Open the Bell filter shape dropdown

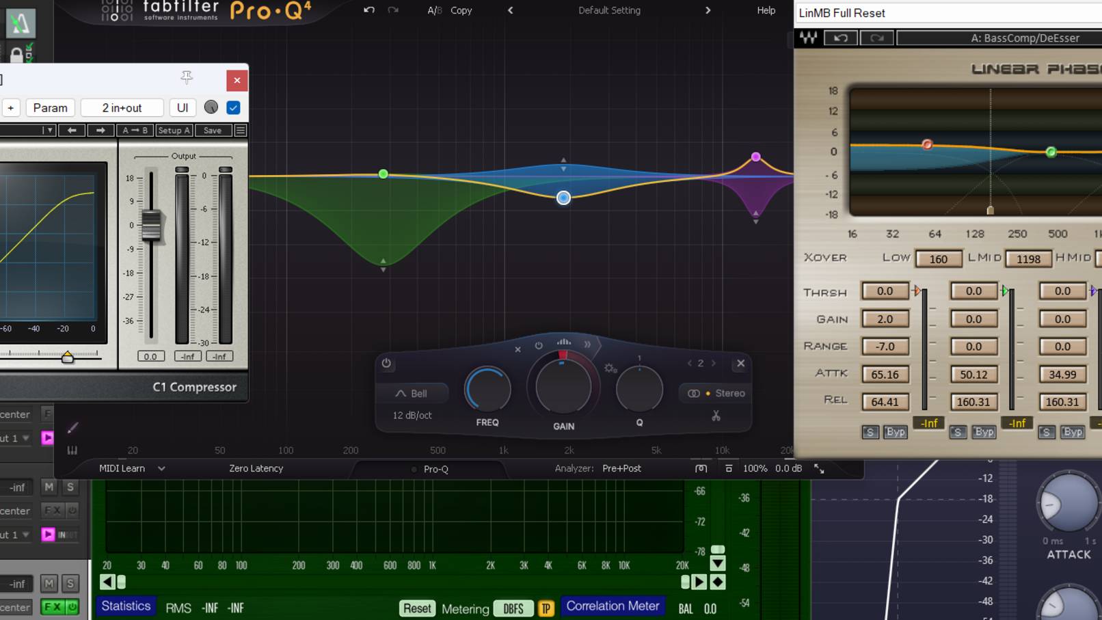pyautogui.click(x=411, y=393)
